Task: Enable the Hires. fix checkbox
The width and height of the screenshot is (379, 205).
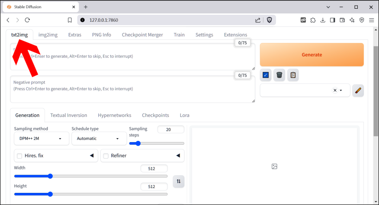Action: click(19, 156)
